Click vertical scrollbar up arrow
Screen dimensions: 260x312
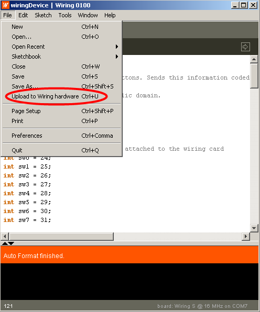[254, 59]
